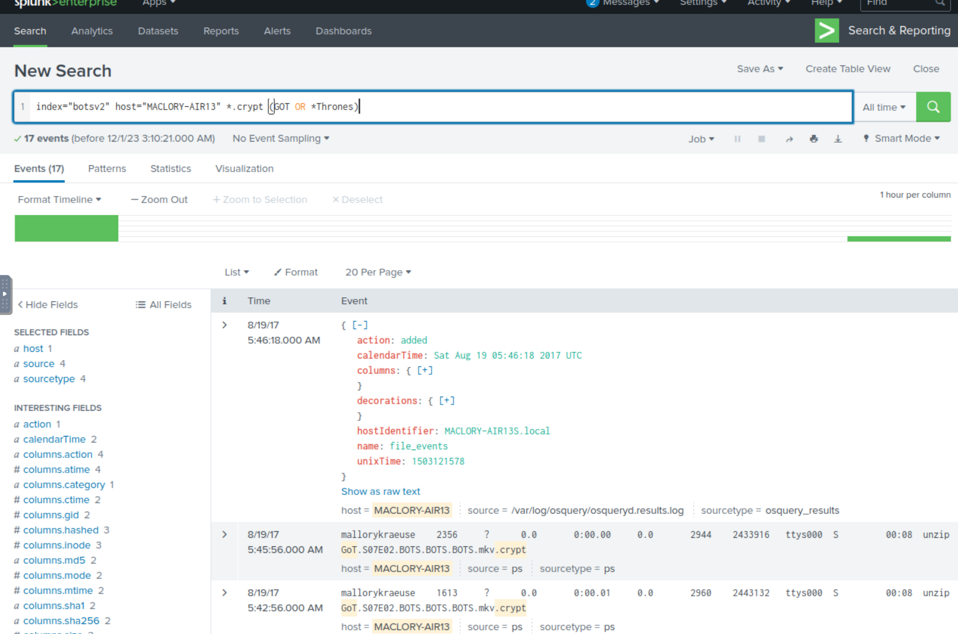Image resolution: width=958 pixels, height=634 pixels.
Task: Open the calendarTime interesting field
Action: coord(54,439)
